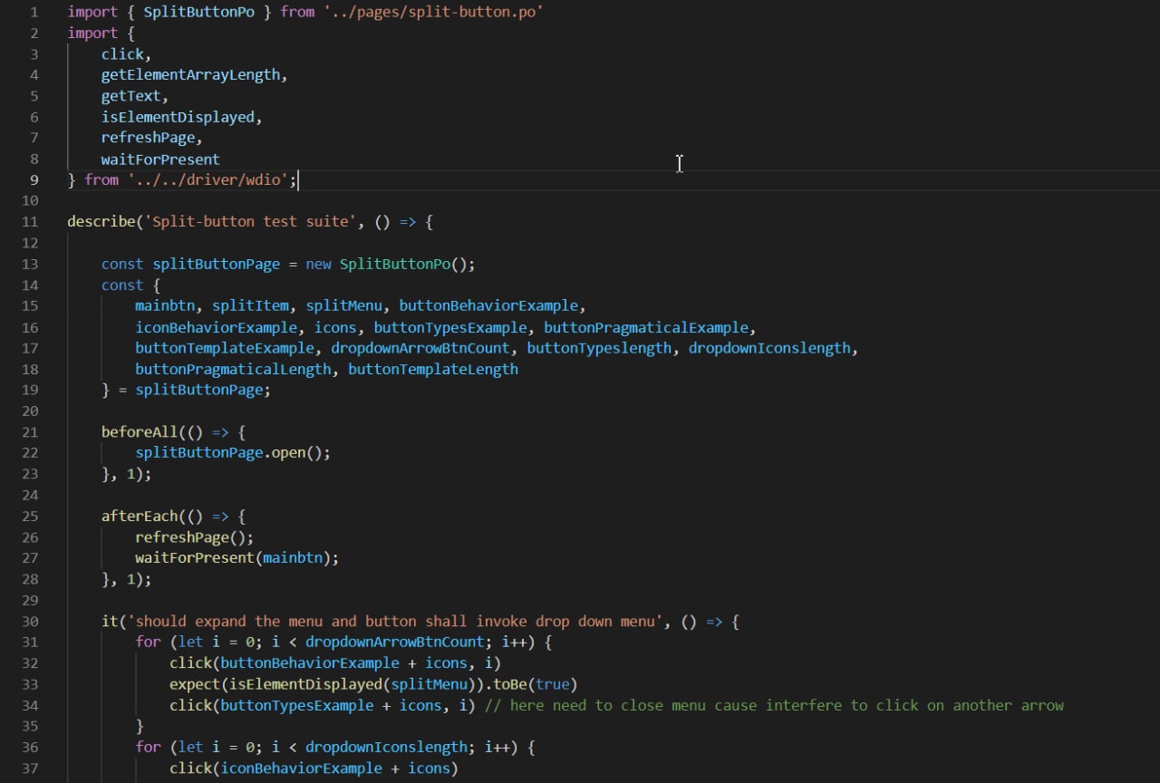Viewport: 1160px width, 783px height.
Task: Click 'buttonTypesExample' on line 34
Action: [297, 705]
